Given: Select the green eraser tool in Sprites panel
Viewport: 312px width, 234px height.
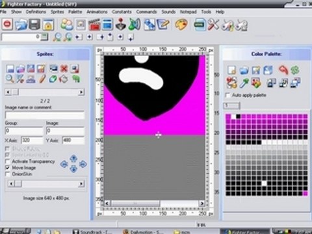Looking at the screenshot, I should pos(53,79).
